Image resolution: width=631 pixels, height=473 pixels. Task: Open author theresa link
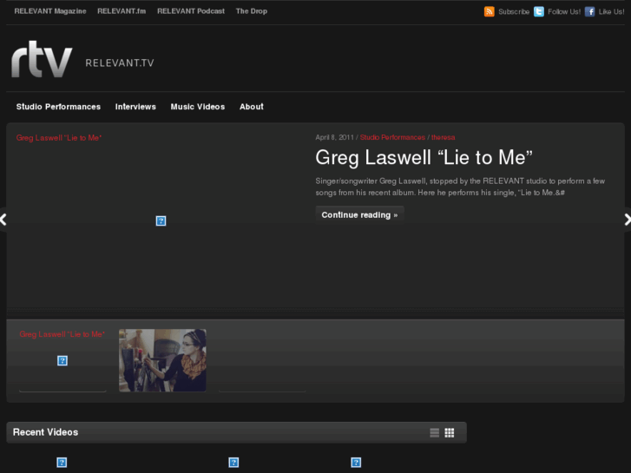click(443, 137)
